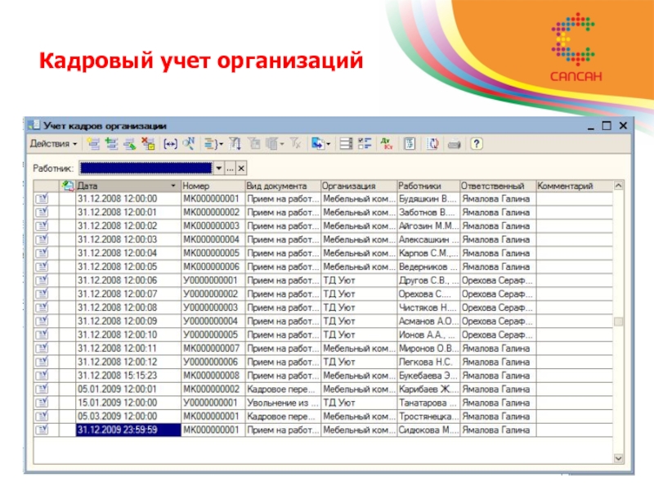Open the Действия dropdown menu
Image resolution: width=654 pixels, height=491 pixels.
click(x=54, y=144)
